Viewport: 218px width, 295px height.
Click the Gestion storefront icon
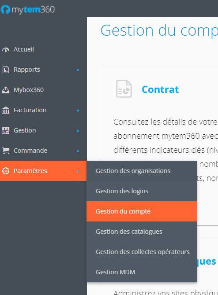pyautogui.click(x=6, y=130)
